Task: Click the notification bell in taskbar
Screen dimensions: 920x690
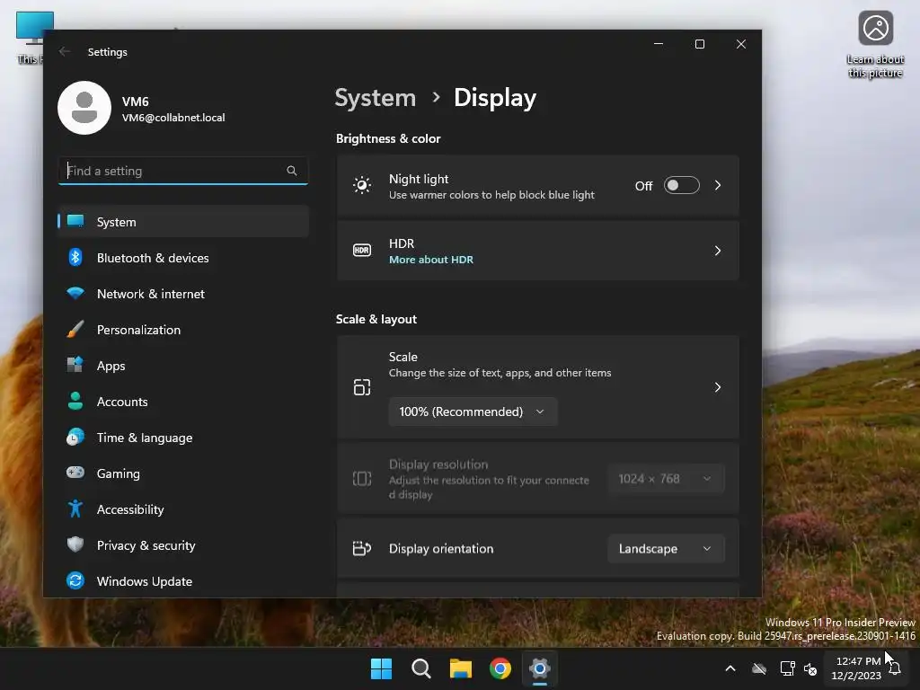Action: click(x=896, y=668)
